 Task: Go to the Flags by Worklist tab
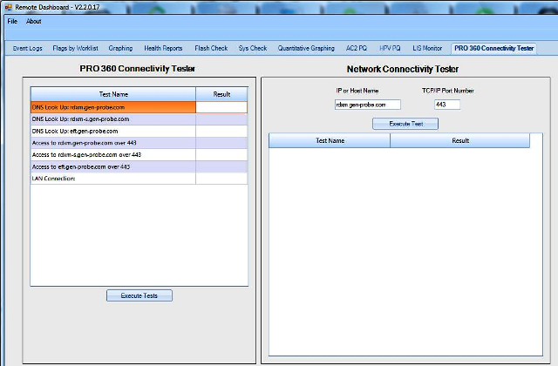[76, 49]
